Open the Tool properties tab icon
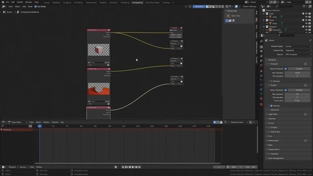Image resolution: width=313 pixels, height=176 pixels. [x=261, y=41]
